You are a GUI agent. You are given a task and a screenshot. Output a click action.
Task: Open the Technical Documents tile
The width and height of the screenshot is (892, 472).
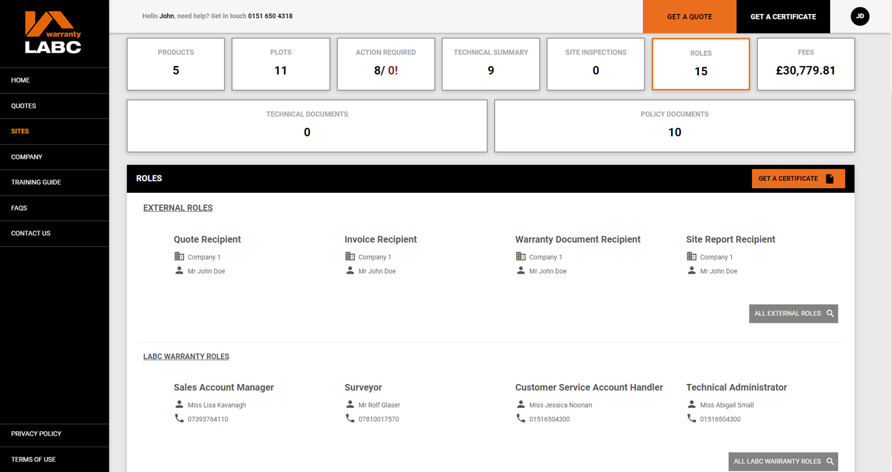pyautogui.click(x=307, y=126)
